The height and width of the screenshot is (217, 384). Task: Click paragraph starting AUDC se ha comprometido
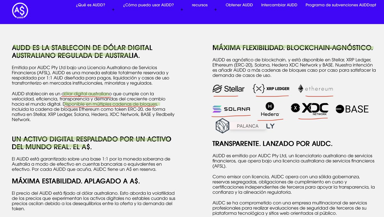click(290, 208)
